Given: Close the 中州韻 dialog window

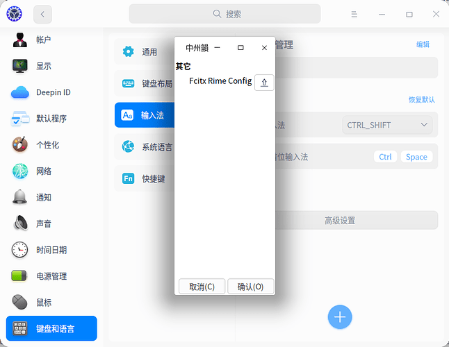Looking at the screenshot, I should click(264, 48).
